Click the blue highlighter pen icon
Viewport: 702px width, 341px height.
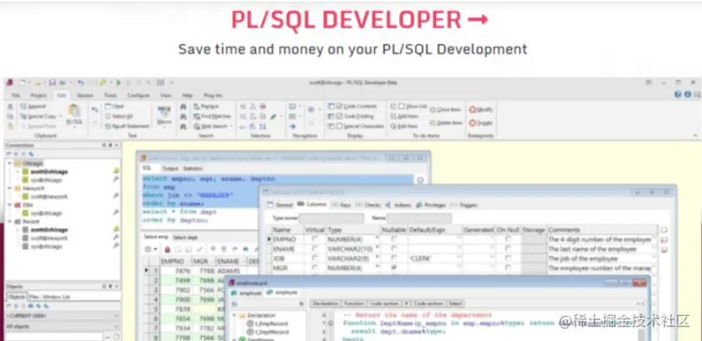pos(273,117)
